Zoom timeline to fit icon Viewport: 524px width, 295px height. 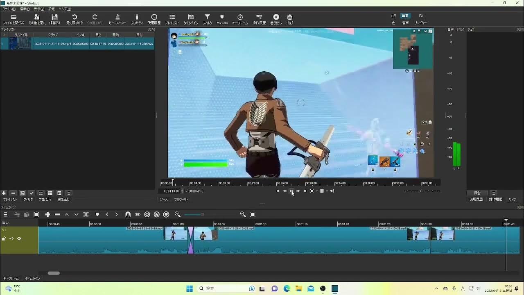pos(253,214)
